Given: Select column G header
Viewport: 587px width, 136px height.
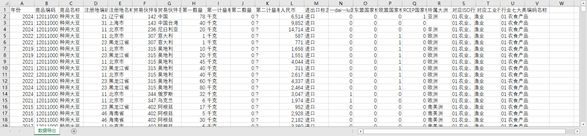Looking at the screenshot, I should [169, 3].
